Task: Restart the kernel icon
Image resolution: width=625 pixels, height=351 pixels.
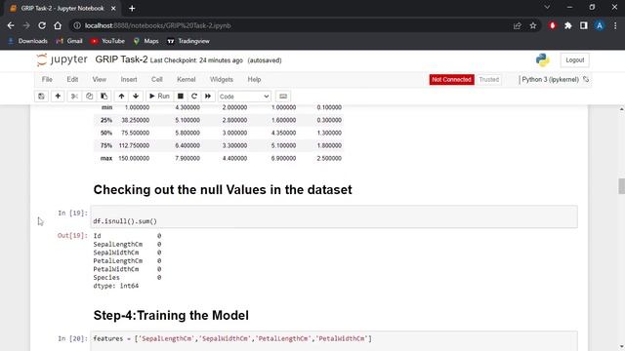Action: [194, 97]
